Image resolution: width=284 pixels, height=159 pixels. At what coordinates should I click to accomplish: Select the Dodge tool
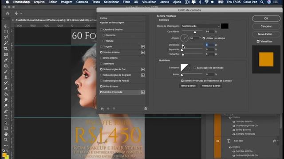6,106
